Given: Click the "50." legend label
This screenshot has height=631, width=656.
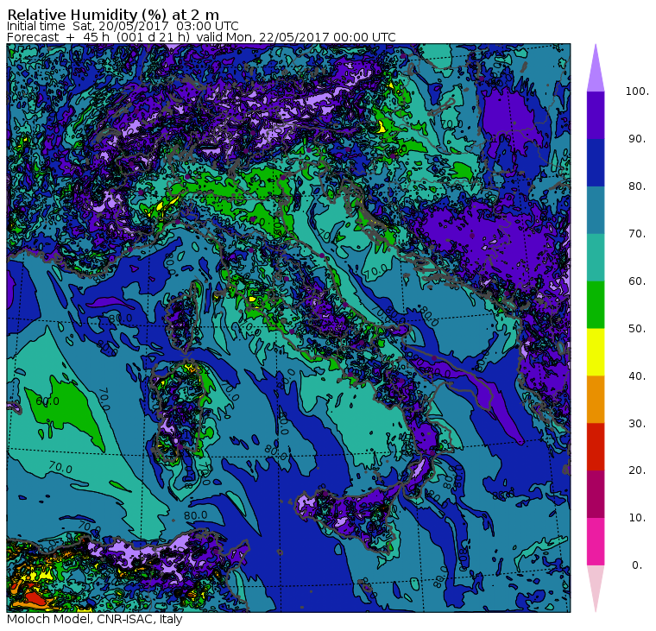Looking at the screenshot, I should point(637,329).
